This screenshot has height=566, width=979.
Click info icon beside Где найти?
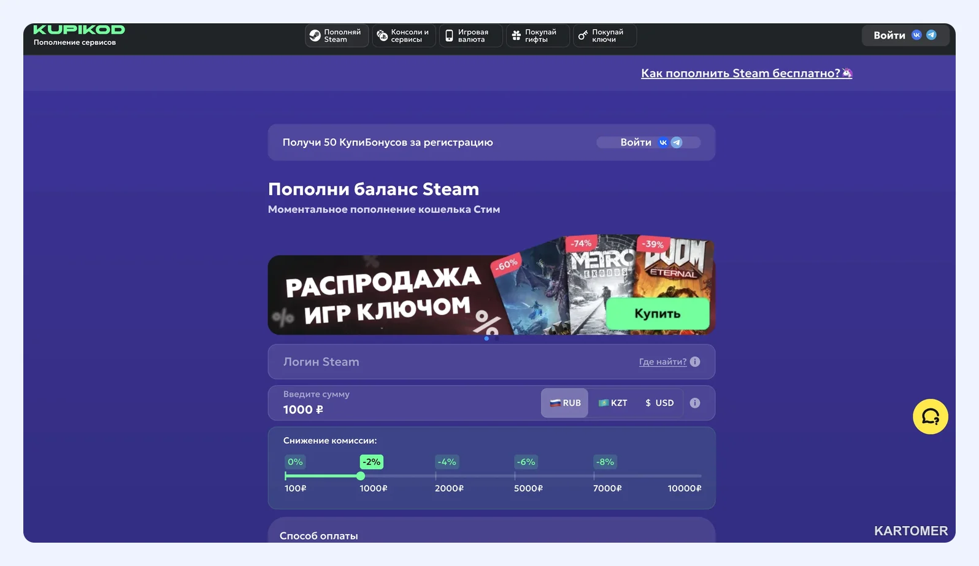[695, 362]
